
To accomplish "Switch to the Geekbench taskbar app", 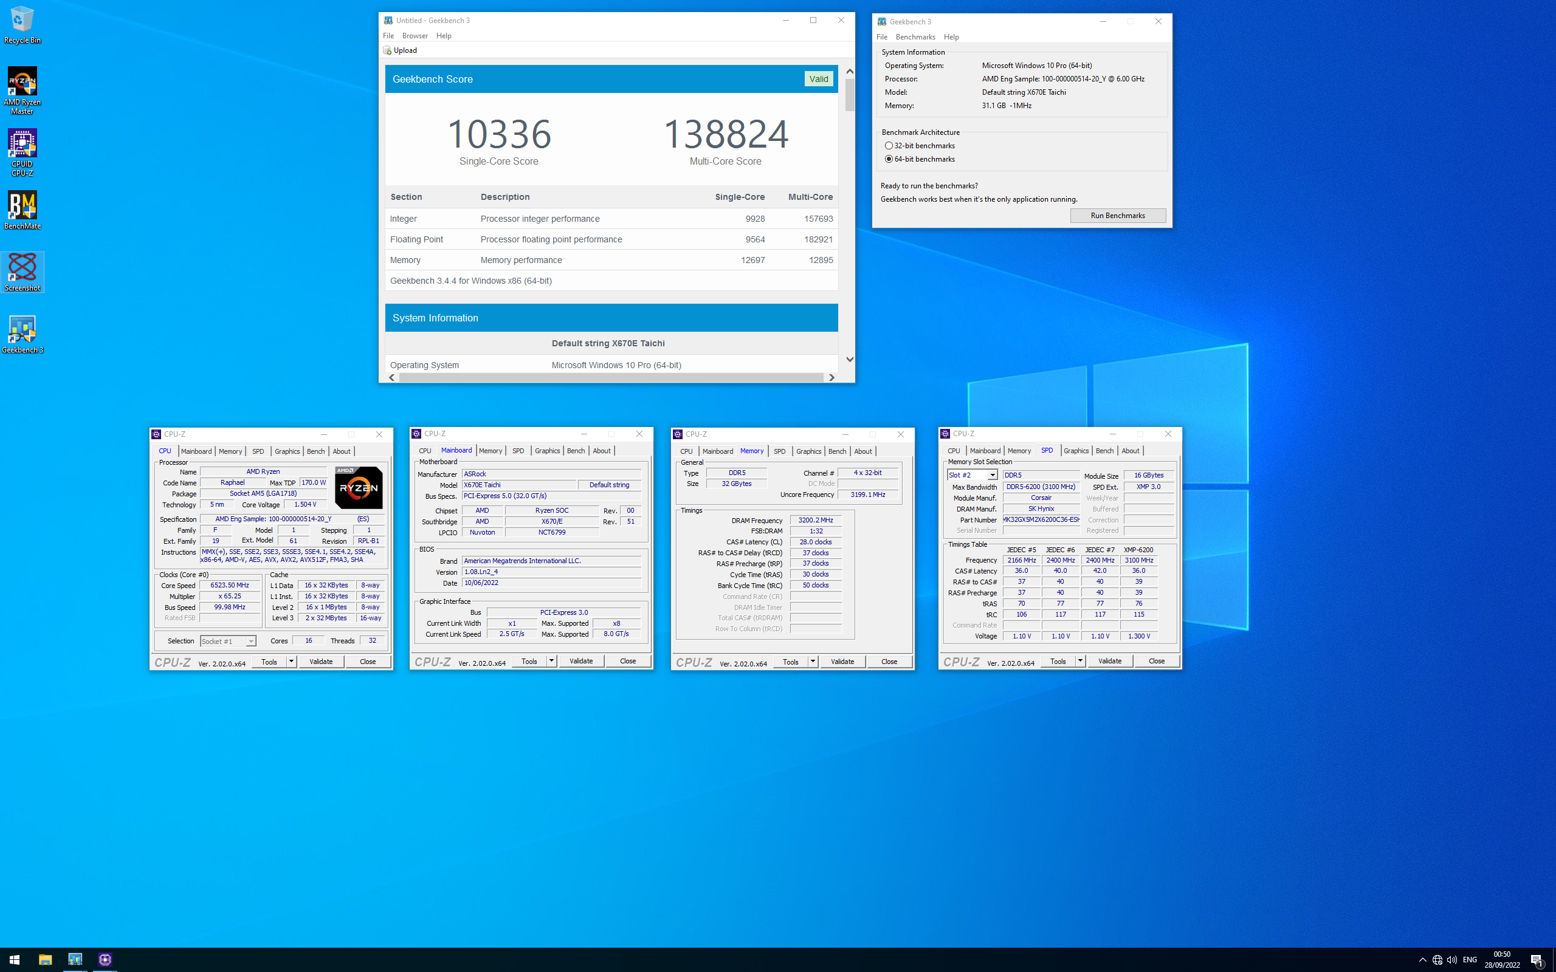I will pyautogui.click(x=75, y=960).
